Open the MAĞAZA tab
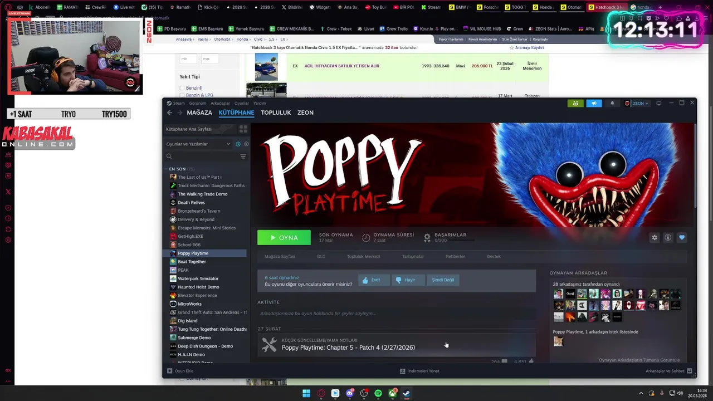Image resolution: width=713 pixels, height=401 pixels. [x=199, y=113]
